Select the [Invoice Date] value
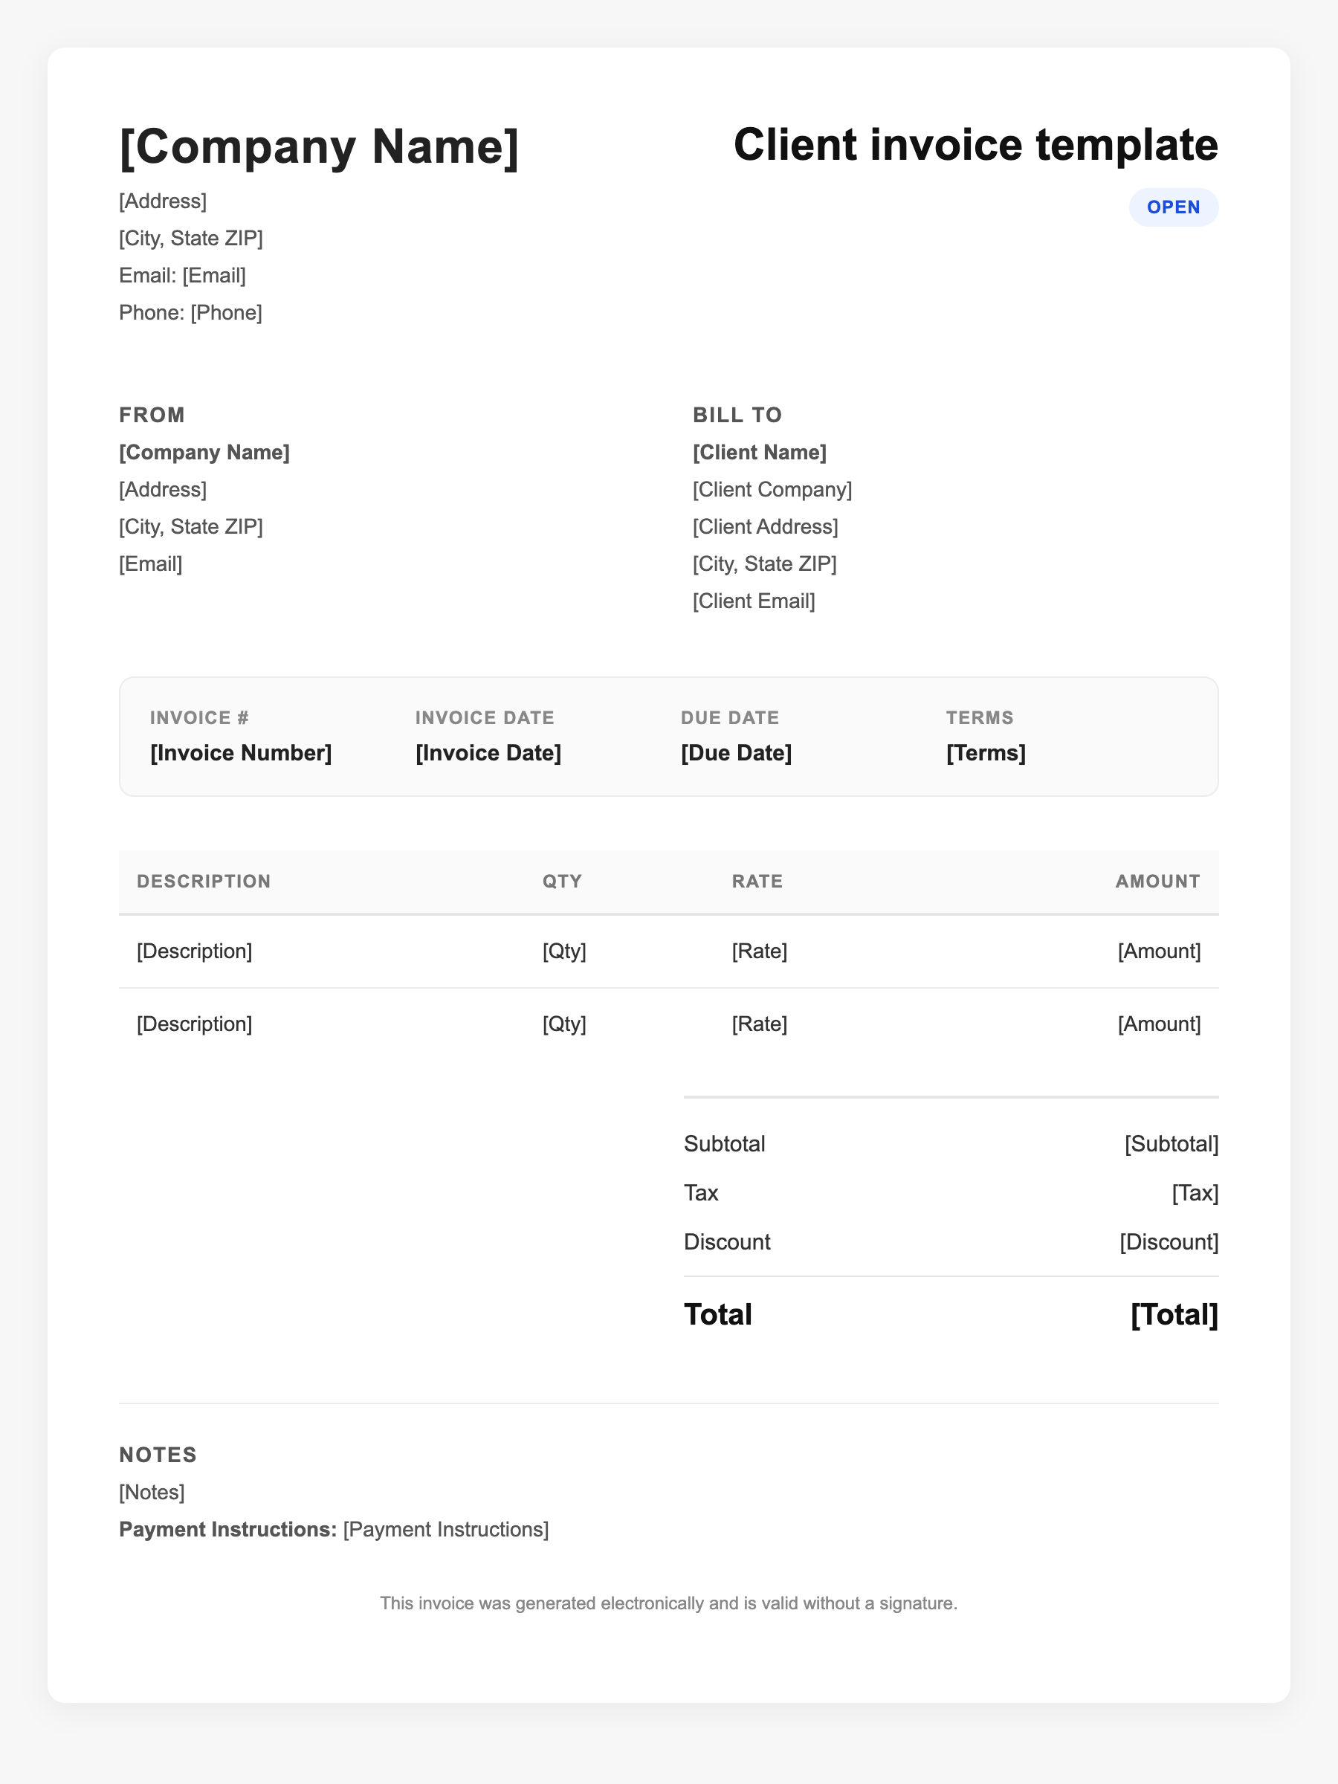This screenshot has width=1338, height=1784. (x=488, y=752)
